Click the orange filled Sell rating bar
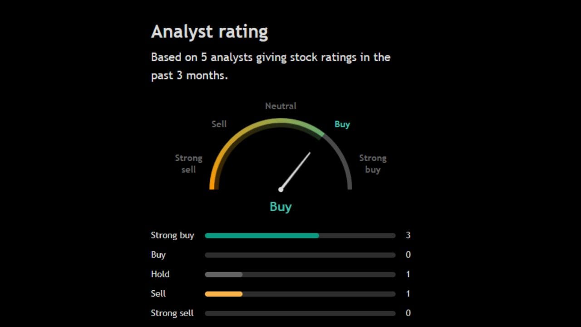 [x=223, y=294]
